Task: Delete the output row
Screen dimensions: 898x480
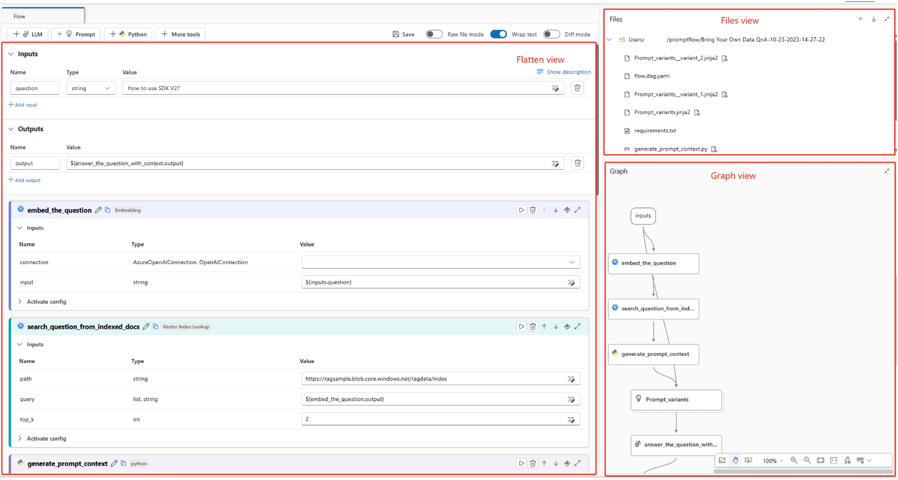Action: pyautogui.click(x=577, y=163)
